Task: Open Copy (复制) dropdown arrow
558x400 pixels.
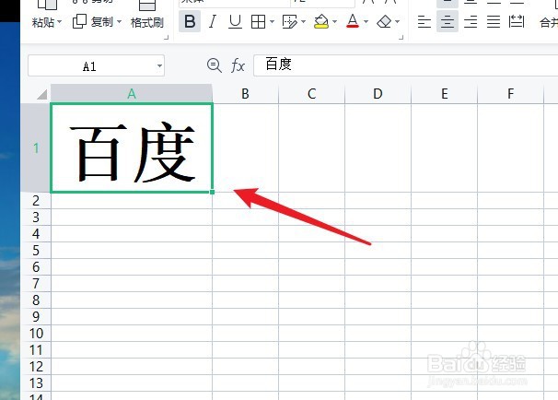Action: pyautogui.click(x=119, y=22)
